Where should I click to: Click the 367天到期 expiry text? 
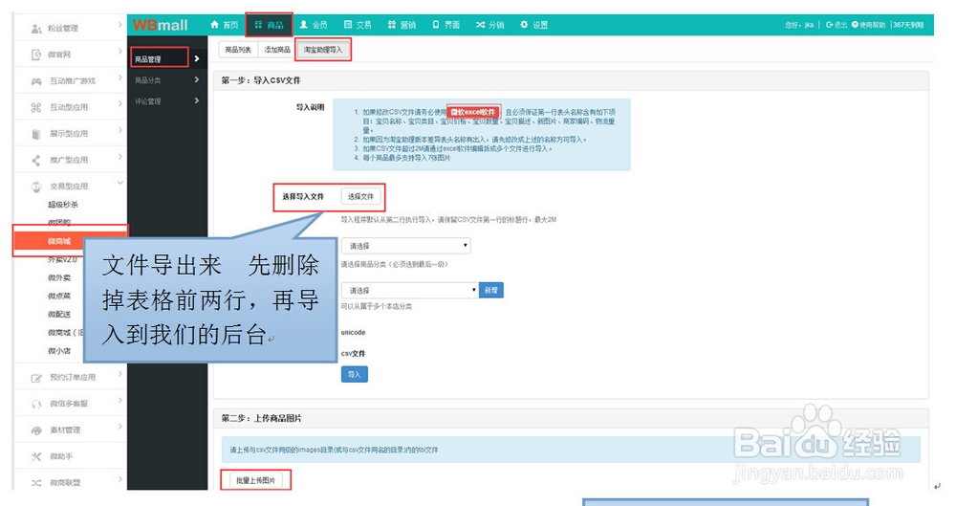tap(908, 25)
